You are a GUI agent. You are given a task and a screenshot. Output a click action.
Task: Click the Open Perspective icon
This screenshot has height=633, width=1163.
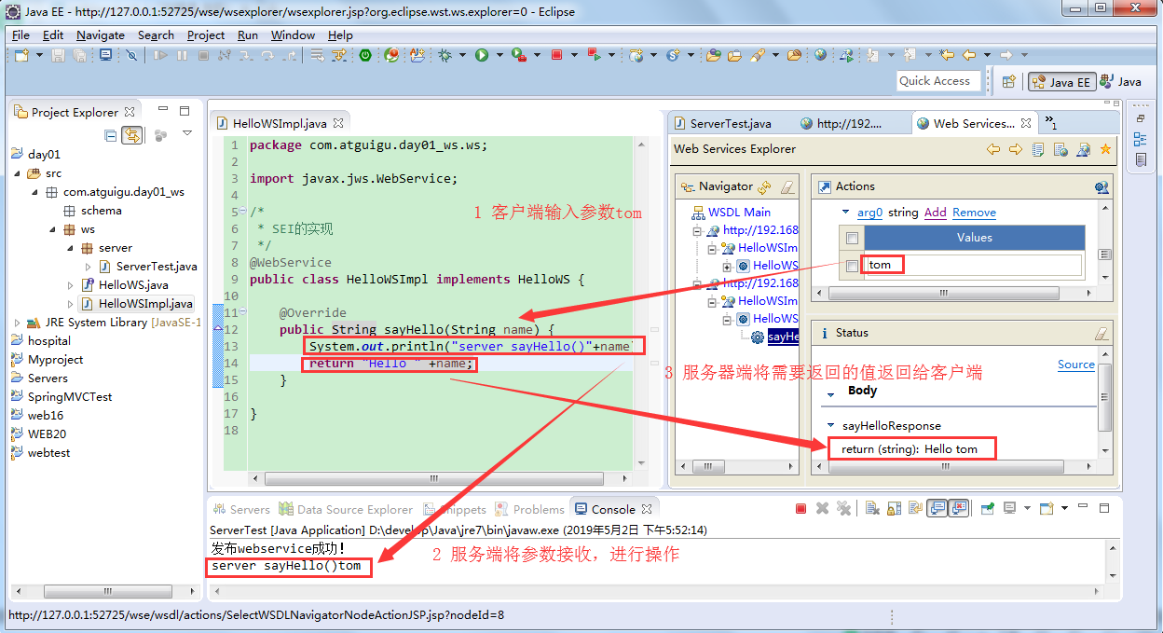pyautogui.click(x=1008, y=82)
